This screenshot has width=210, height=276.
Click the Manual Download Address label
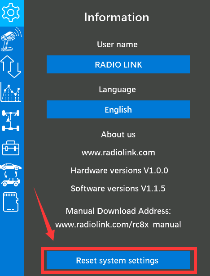point(118,211)
